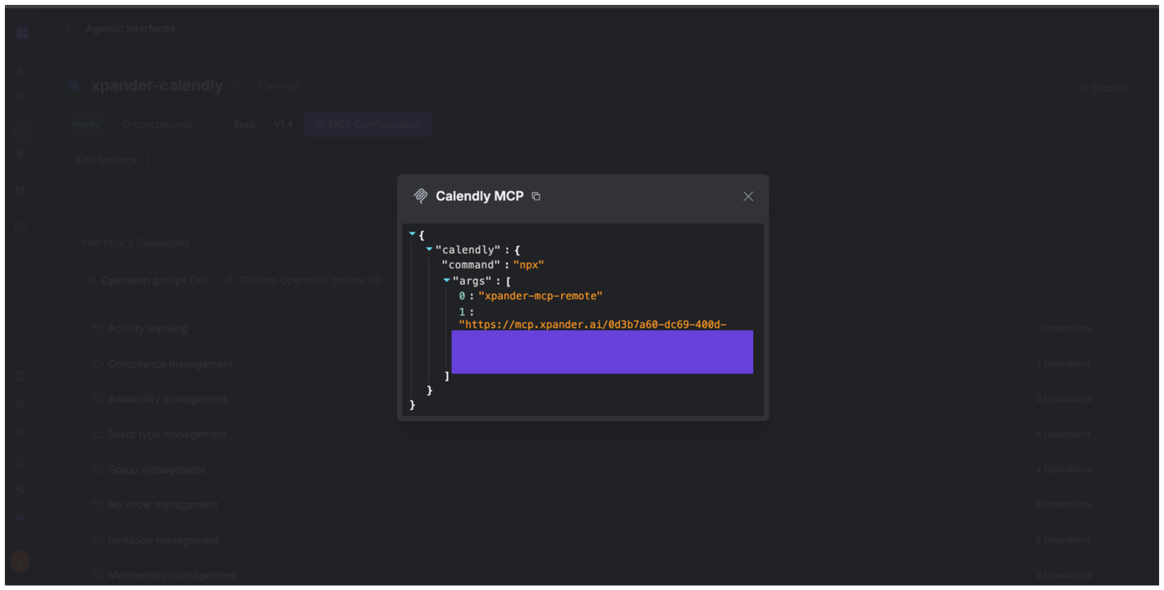Collapse the "calendly" JSON node
Image resolution: width=1164 pixels, height=590 pixels.
(x=429, y=249)
